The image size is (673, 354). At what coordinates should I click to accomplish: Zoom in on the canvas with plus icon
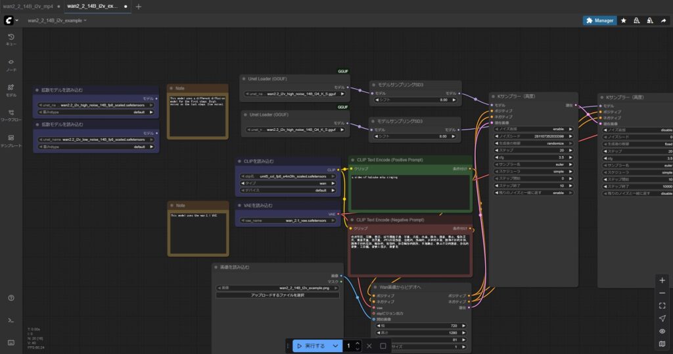pos(662,280)
